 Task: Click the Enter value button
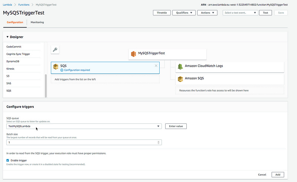[x=176, y=126]
